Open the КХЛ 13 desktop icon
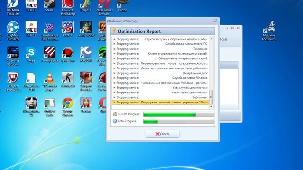The height and width of the screenshot is (170, 303). pyautogui.click(x=68, y=29)
